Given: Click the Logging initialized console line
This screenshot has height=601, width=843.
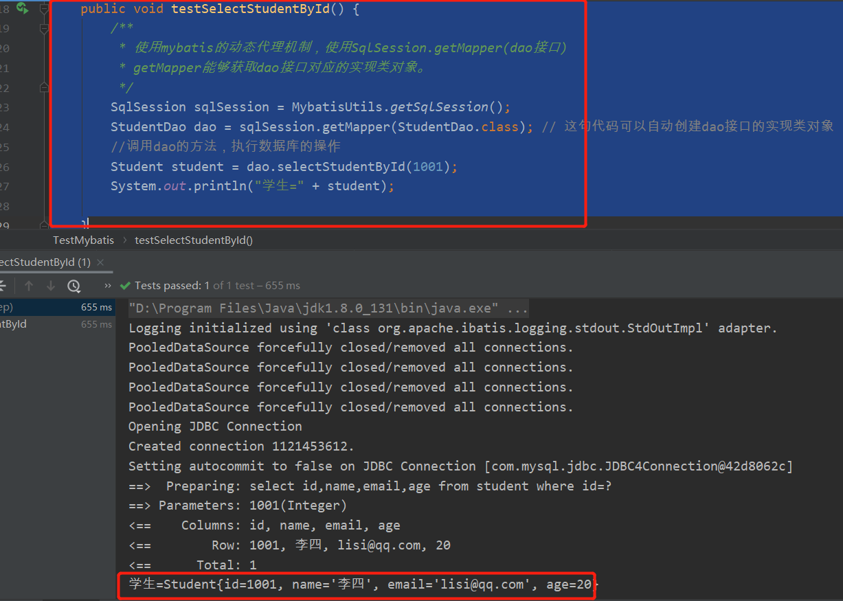Looking at the screenshot, I should tap(453, 328).
